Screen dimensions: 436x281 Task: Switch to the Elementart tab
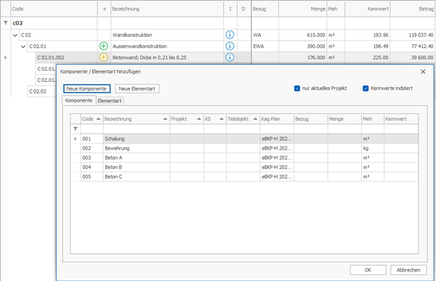coord(110,101)
